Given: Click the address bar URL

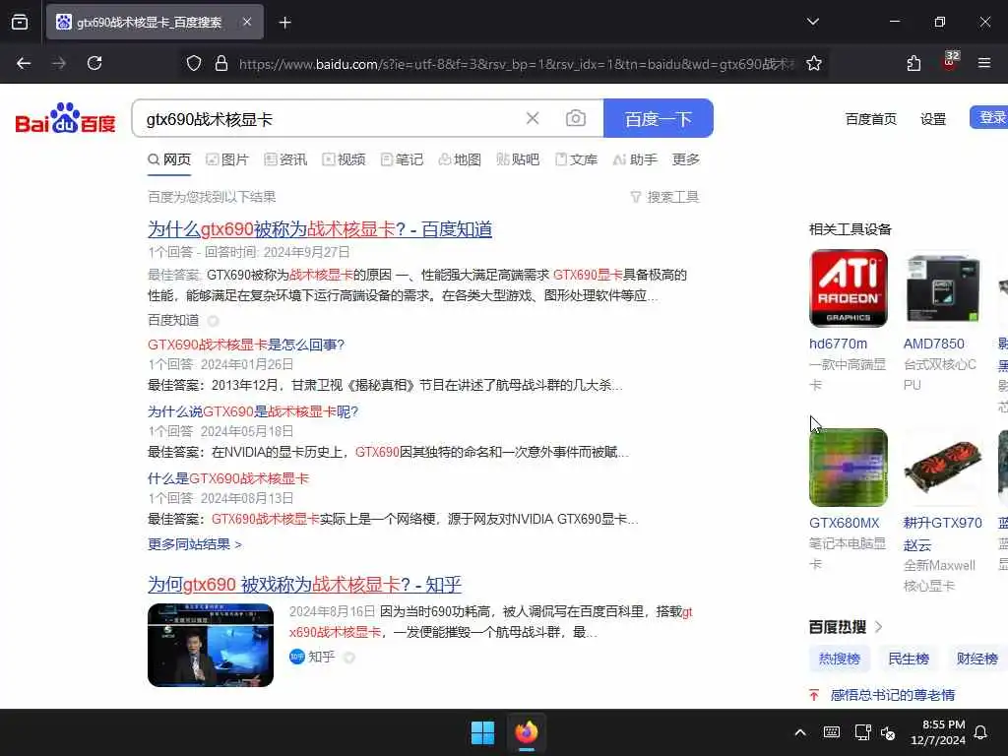Looking at the screenshot, I should pyautogui.click(x=516, y=64).
